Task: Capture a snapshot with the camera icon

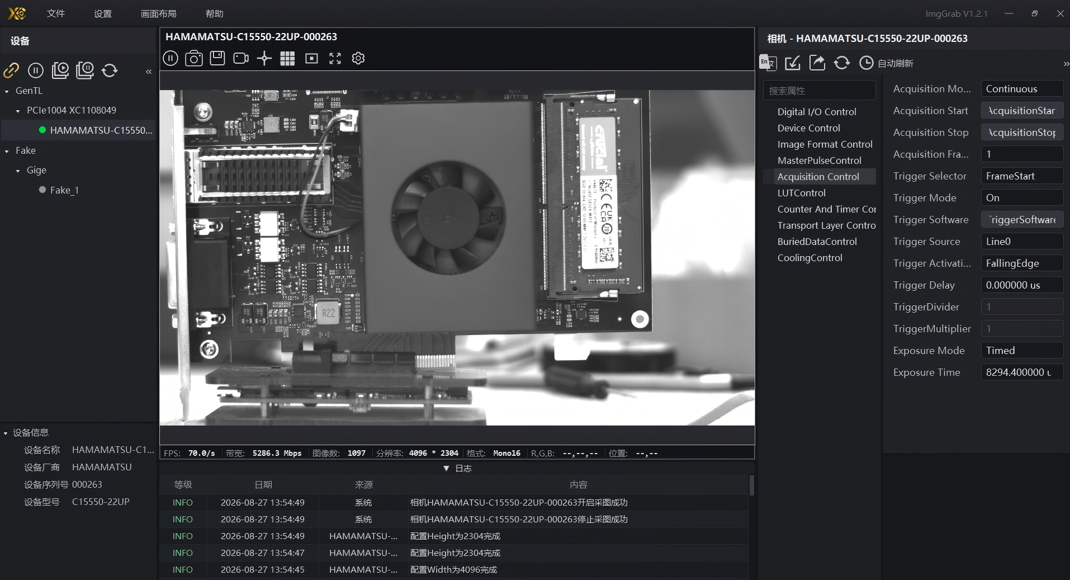Action: [194, 58]
